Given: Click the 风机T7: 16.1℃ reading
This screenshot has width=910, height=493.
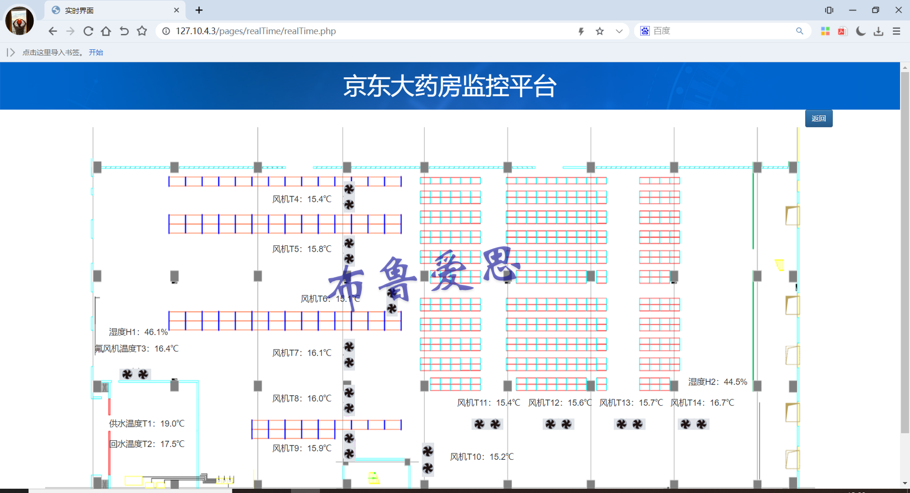Looking at the screenshot, I should pos(302,353).
